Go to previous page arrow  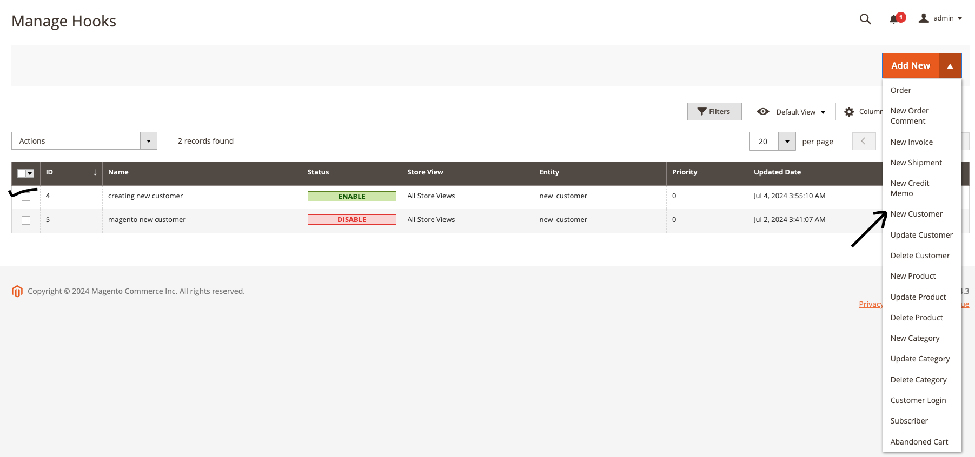point(863,141)
